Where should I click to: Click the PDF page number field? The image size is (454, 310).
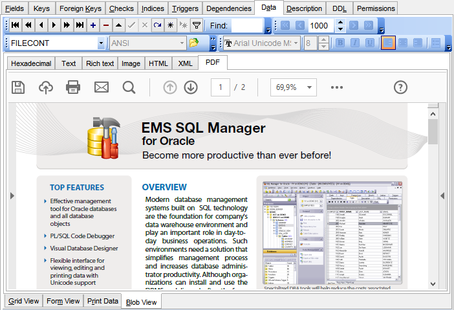point(221,87)
